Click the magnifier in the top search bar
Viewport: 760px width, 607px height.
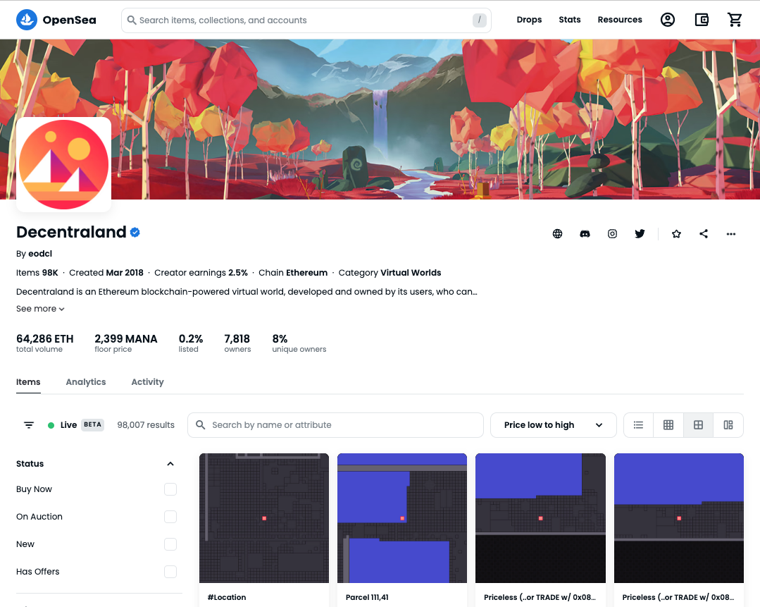click(131, 20)
